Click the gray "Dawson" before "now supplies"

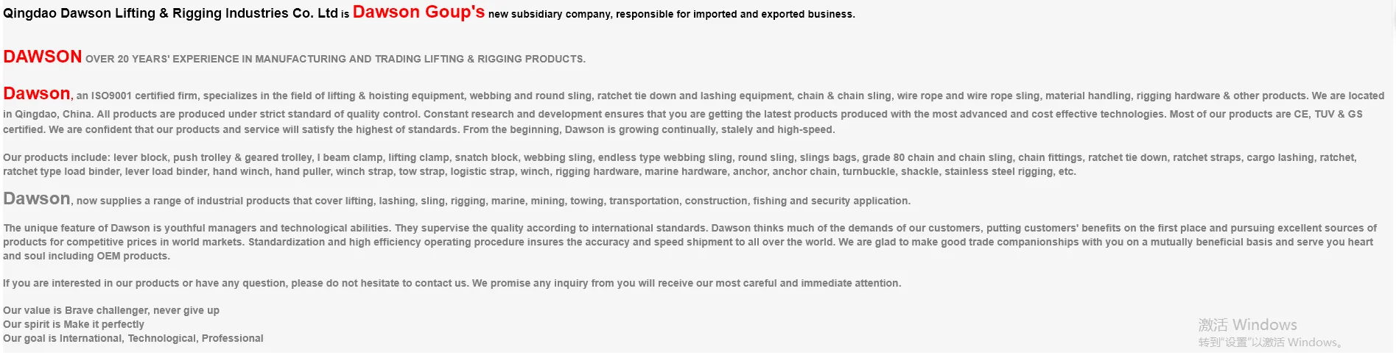tap(37, 199)
